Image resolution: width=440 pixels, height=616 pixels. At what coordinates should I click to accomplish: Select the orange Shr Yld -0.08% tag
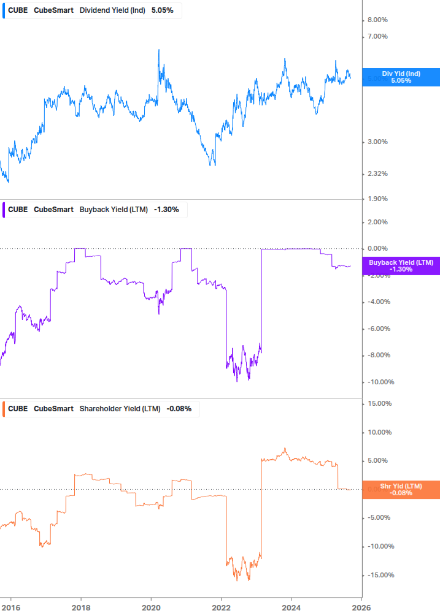[401, 490]
